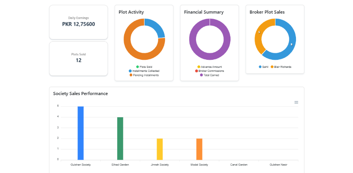Screen dimensions: 353x173
Task: Toggle the Pending Installments legend item
Action: coord(144,75)
